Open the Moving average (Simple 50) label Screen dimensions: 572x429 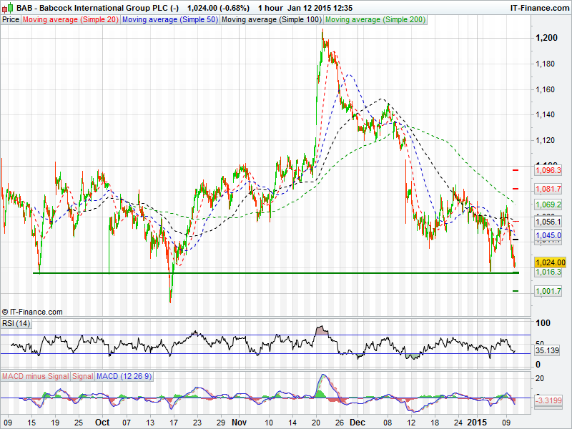click(169, 19)
